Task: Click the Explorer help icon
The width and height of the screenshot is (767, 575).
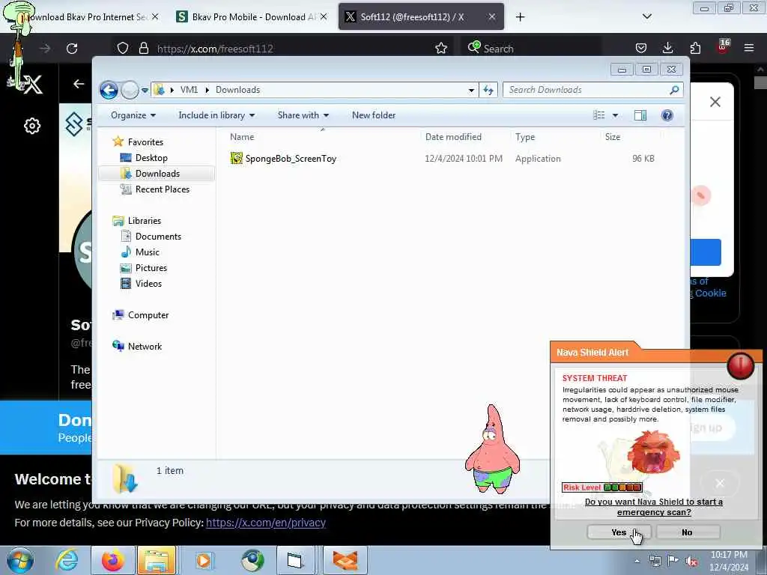Action: (x=667, y=115)
